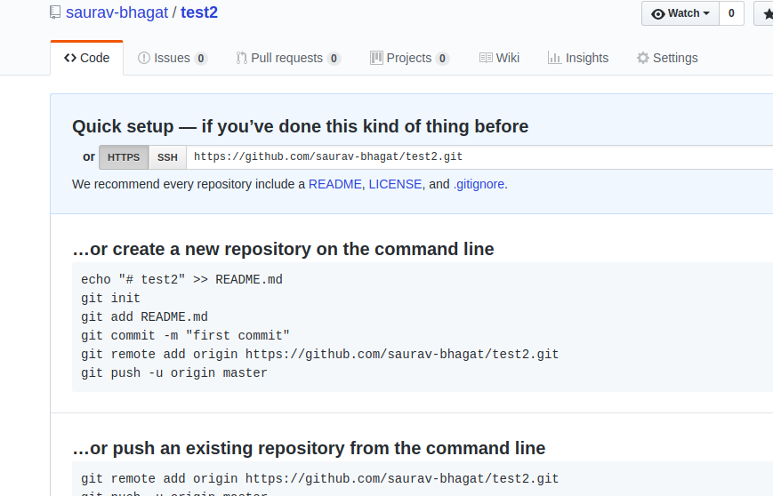Viewport: 773px width, 496px height.
Task: Click the LICENSE link
Action: (395, 184)
